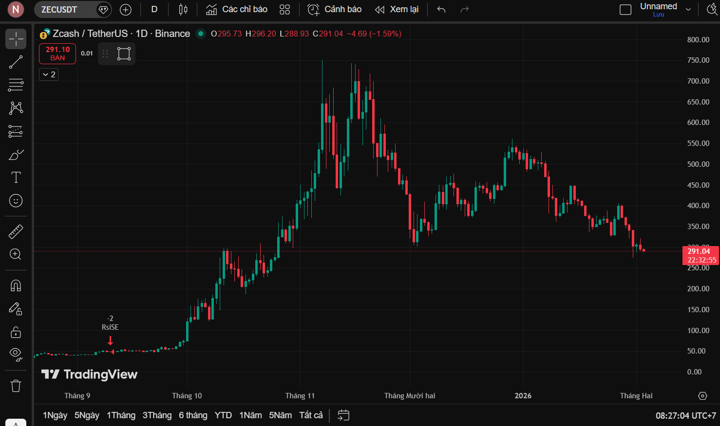This screenshot has width=720, height=426.
Task: Hide all drawings with the eye icon
Action: click(x=16, y=355)
